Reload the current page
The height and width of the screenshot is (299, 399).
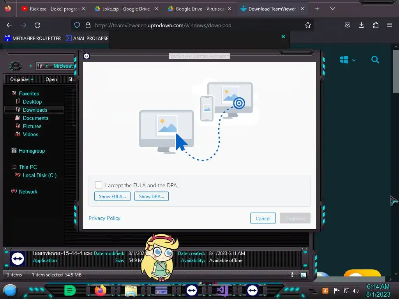click(x=37, y=25)
